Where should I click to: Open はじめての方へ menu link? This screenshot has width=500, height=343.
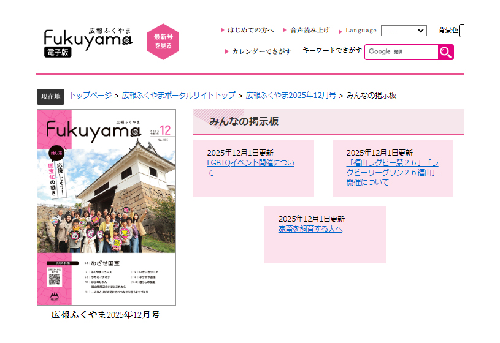250,30
